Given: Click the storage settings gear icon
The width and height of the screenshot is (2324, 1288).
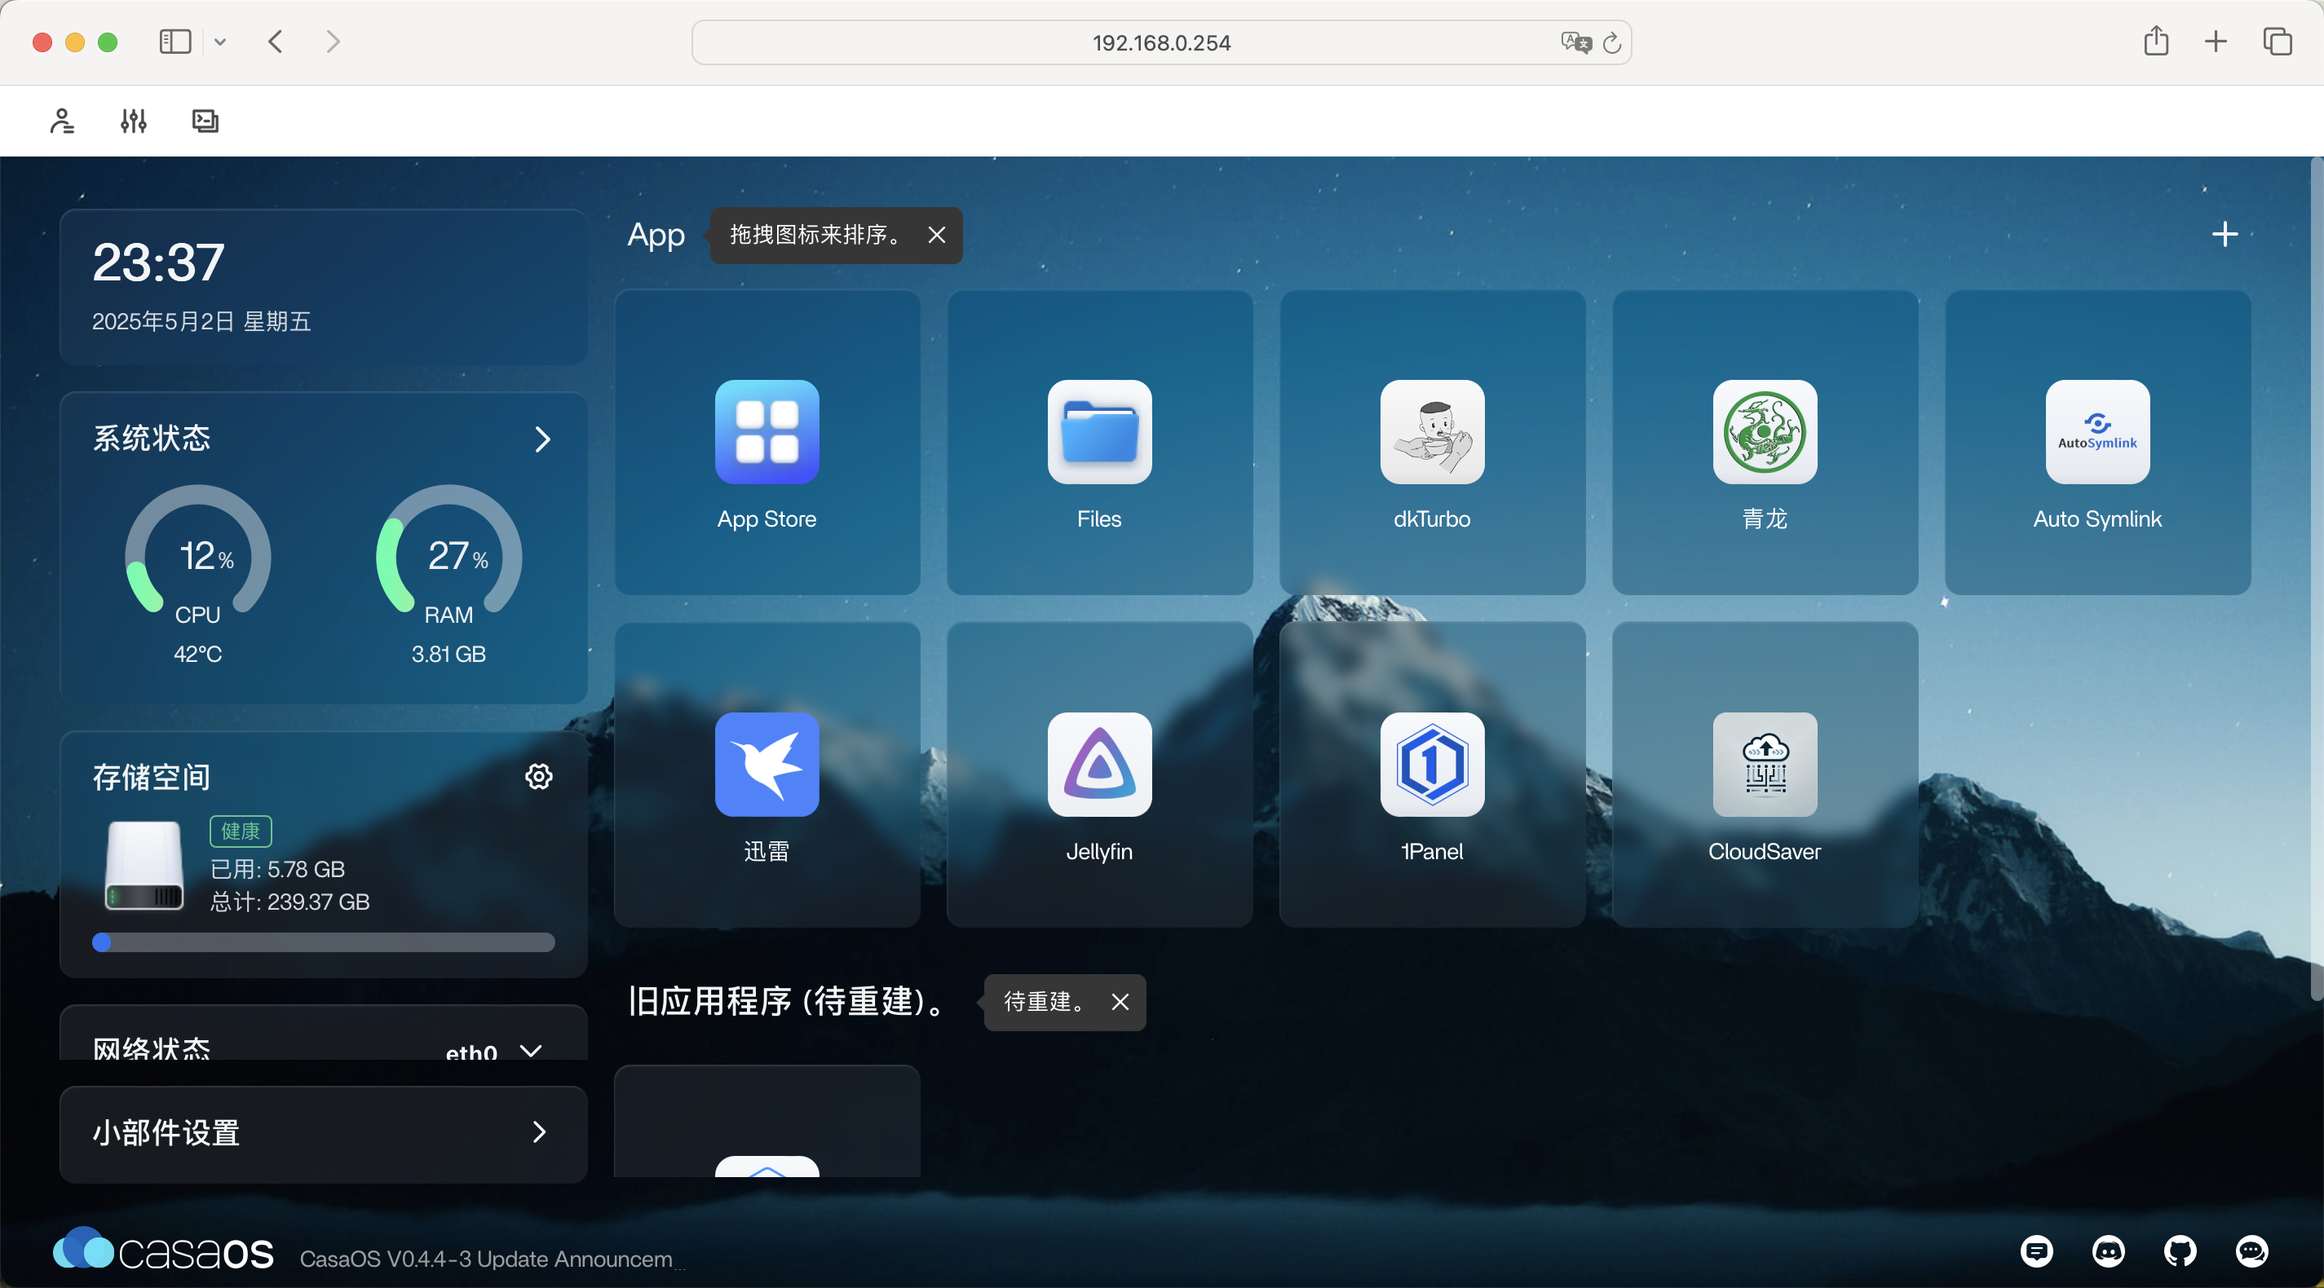Looking at the screenshot, I should coord(539,777).
